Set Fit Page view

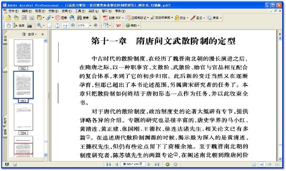[x=57, y=26]
